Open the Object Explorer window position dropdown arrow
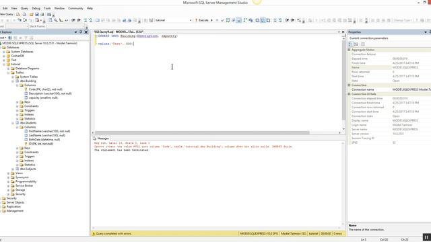This screenshot has height=242, width=431. click(75, 32)
